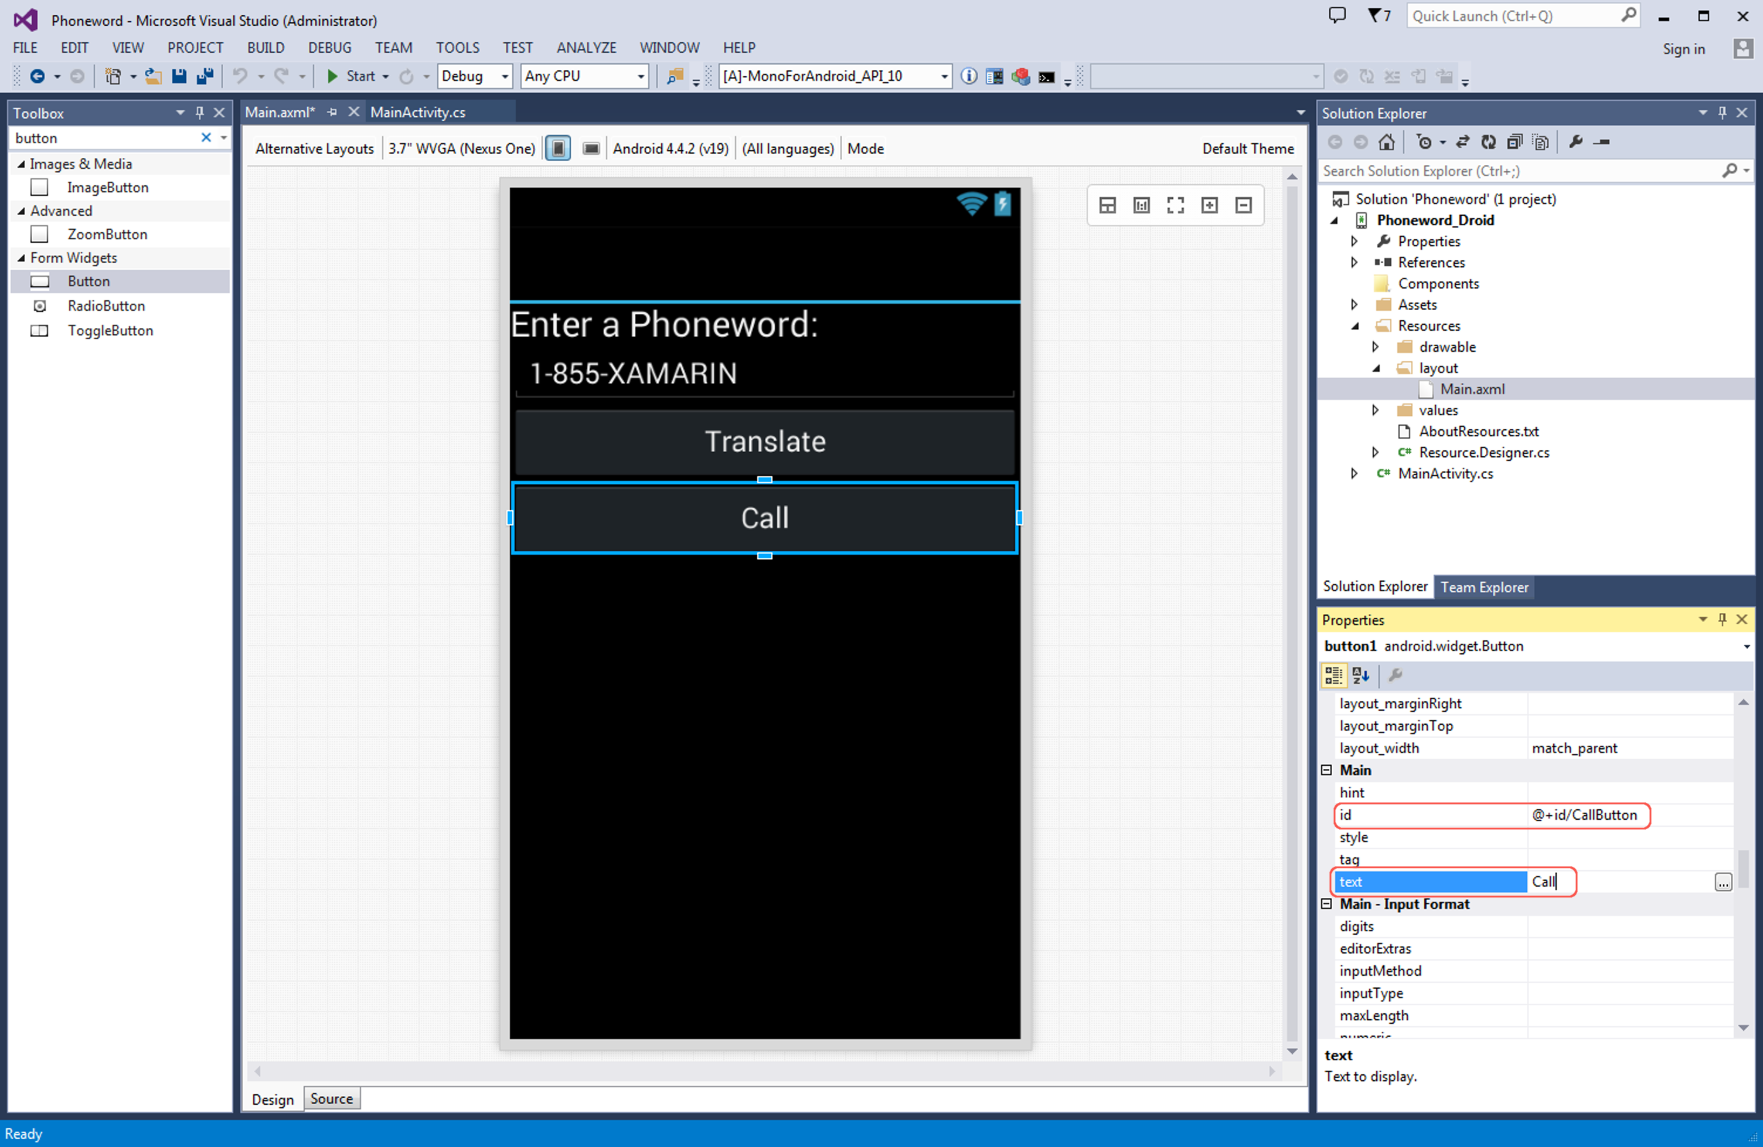
Task: Toggle categorized view in Properties panel
Action: [1333, 675]
